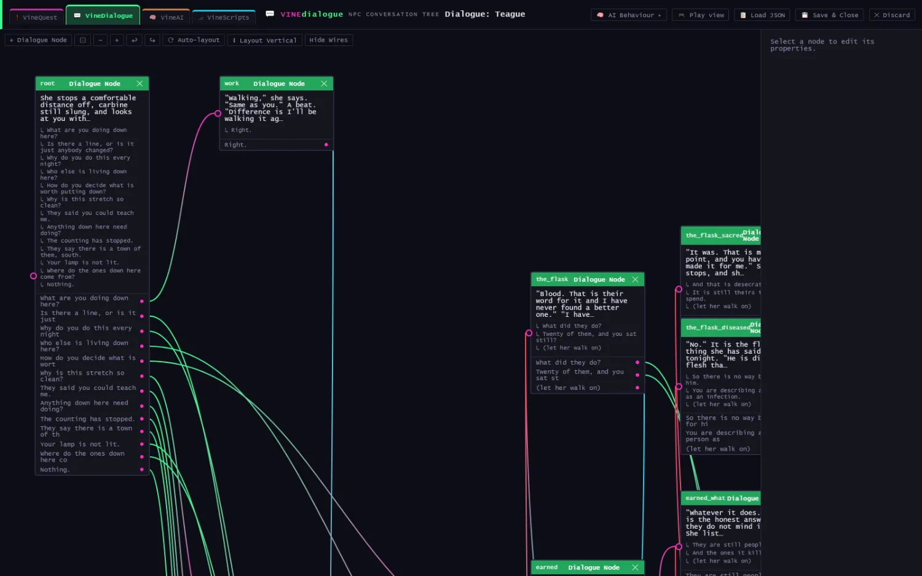Click the fit-to-view icon in the toolbar

83,40
